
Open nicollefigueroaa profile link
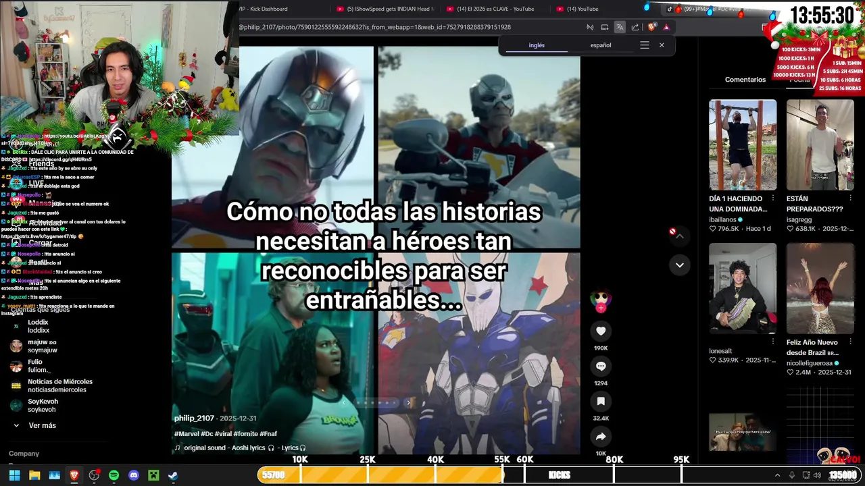pyautogui.click(x=810, y=363)
